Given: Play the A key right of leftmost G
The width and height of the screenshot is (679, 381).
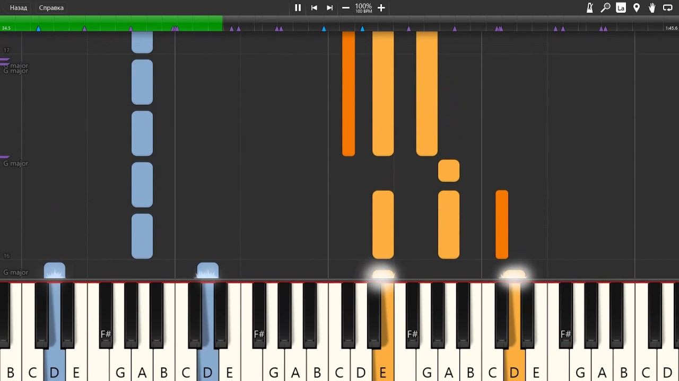Looking at the screenshot, I should [142, 365].
